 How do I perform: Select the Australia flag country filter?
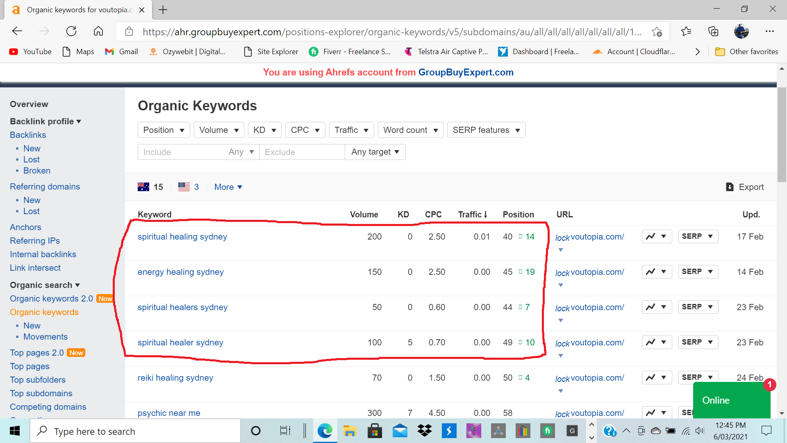143,187
